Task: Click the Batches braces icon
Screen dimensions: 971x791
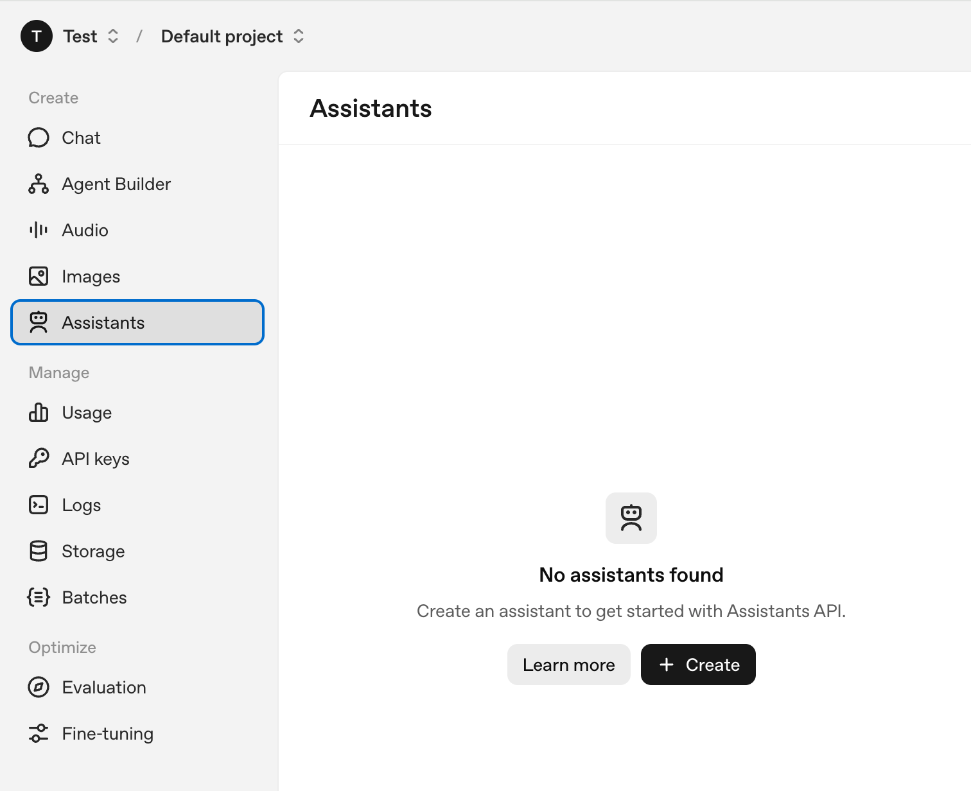Action: 39,598
